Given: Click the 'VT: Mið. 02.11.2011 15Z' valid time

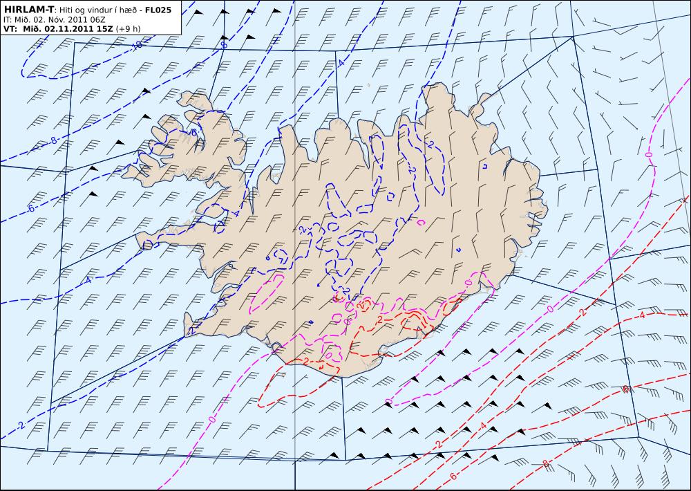Looking at the screenshot, I should 58,28.
